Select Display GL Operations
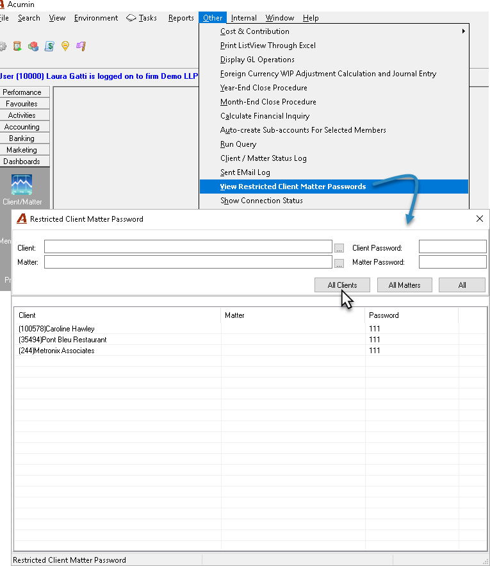The image size is (490, 566). [334, 60]
